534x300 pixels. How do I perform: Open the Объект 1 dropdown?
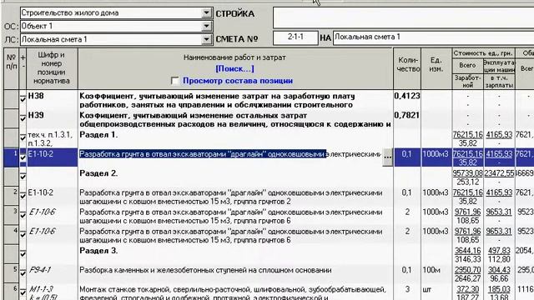point(206,26)
